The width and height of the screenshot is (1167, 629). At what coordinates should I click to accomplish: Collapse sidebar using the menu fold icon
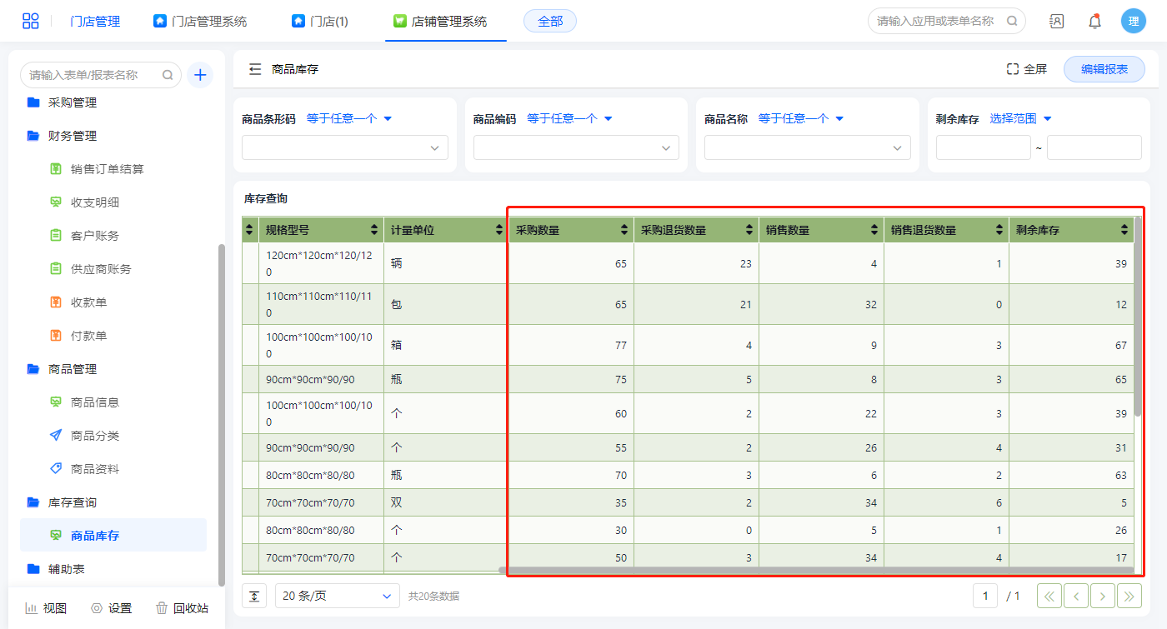pyautogui.click(x=255, y=69)
